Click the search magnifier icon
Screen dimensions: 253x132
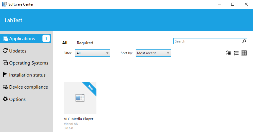pyautogui.click(x=244, y=41)
